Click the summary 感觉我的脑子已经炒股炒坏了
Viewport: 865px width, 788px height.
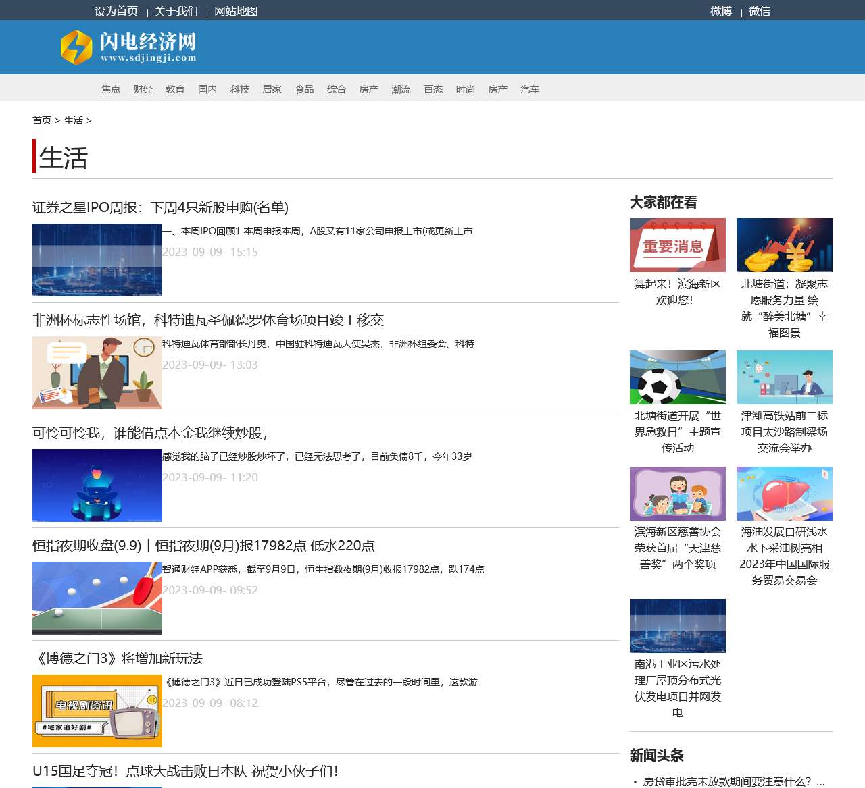click(x=318, y=456)
